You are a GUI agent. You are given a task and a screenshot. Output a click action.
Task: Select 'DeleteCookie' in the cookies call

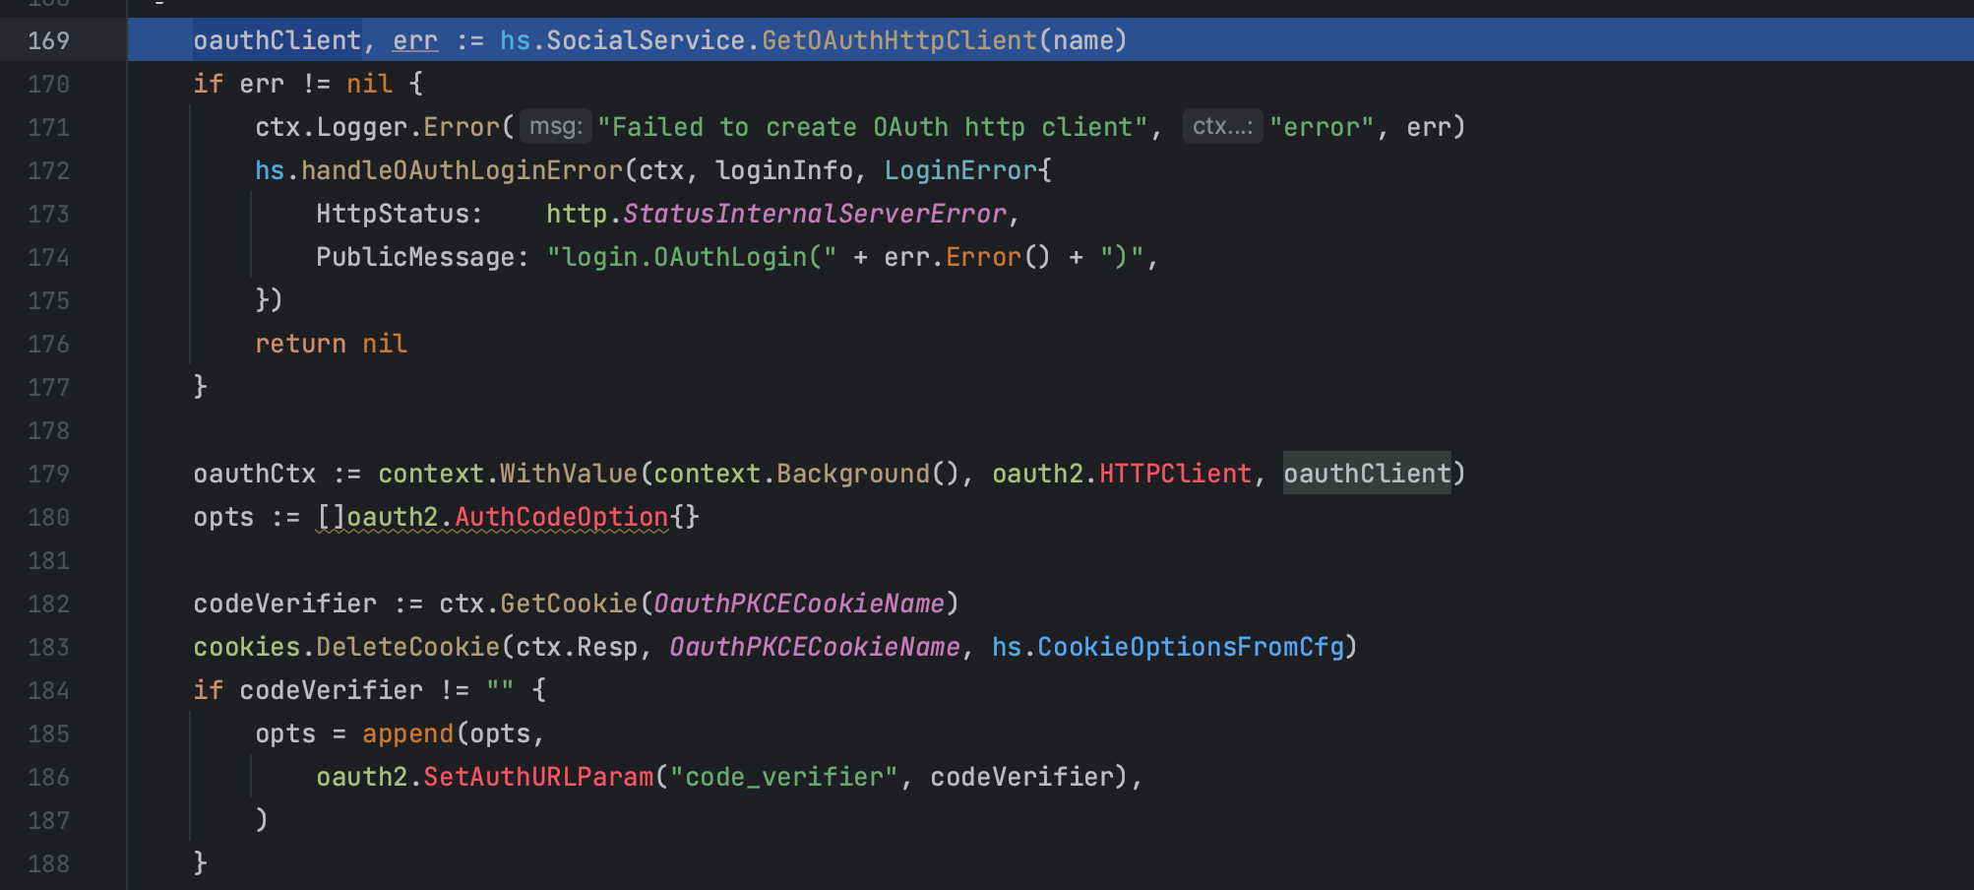409,647
